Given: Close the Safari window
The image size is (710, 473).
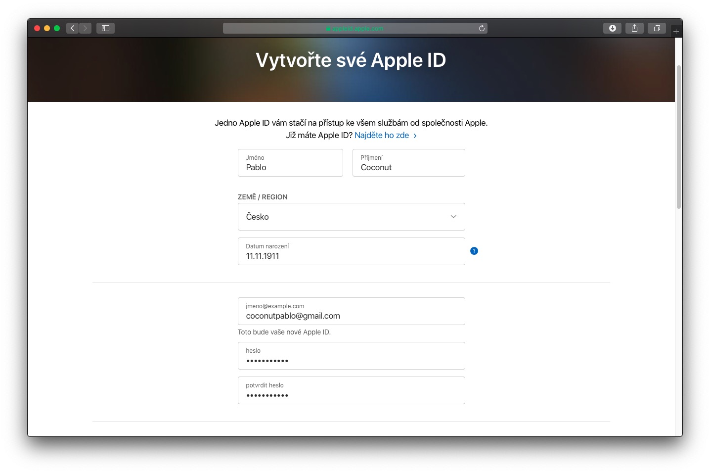Looking at the screenshot, I should click(x=37, y=28).
